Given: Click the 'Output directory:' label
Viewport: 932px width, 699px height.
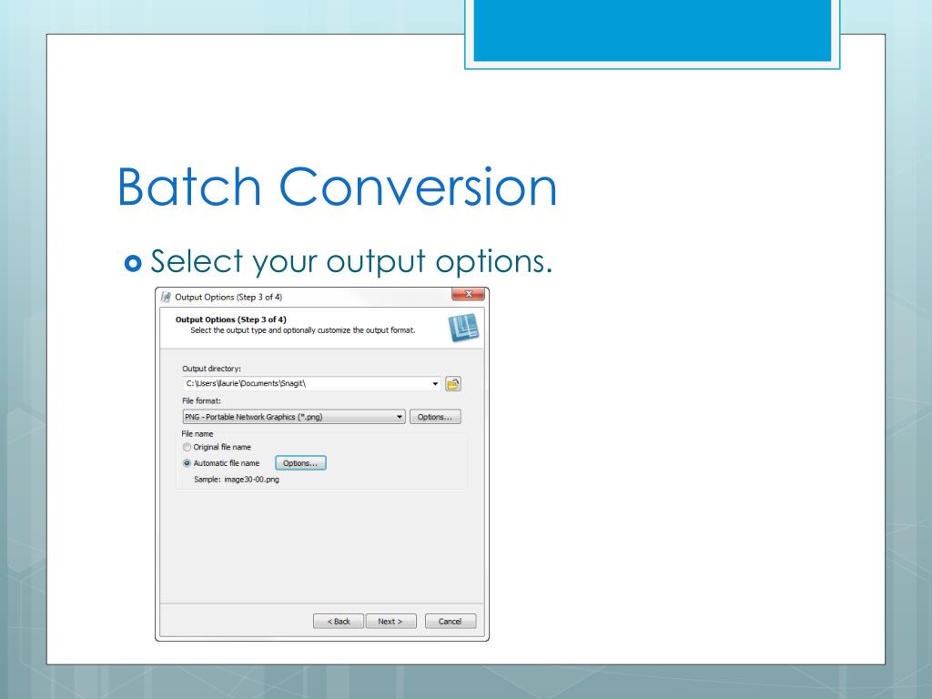Looking at the screenshot, I should tap(211, 369).
